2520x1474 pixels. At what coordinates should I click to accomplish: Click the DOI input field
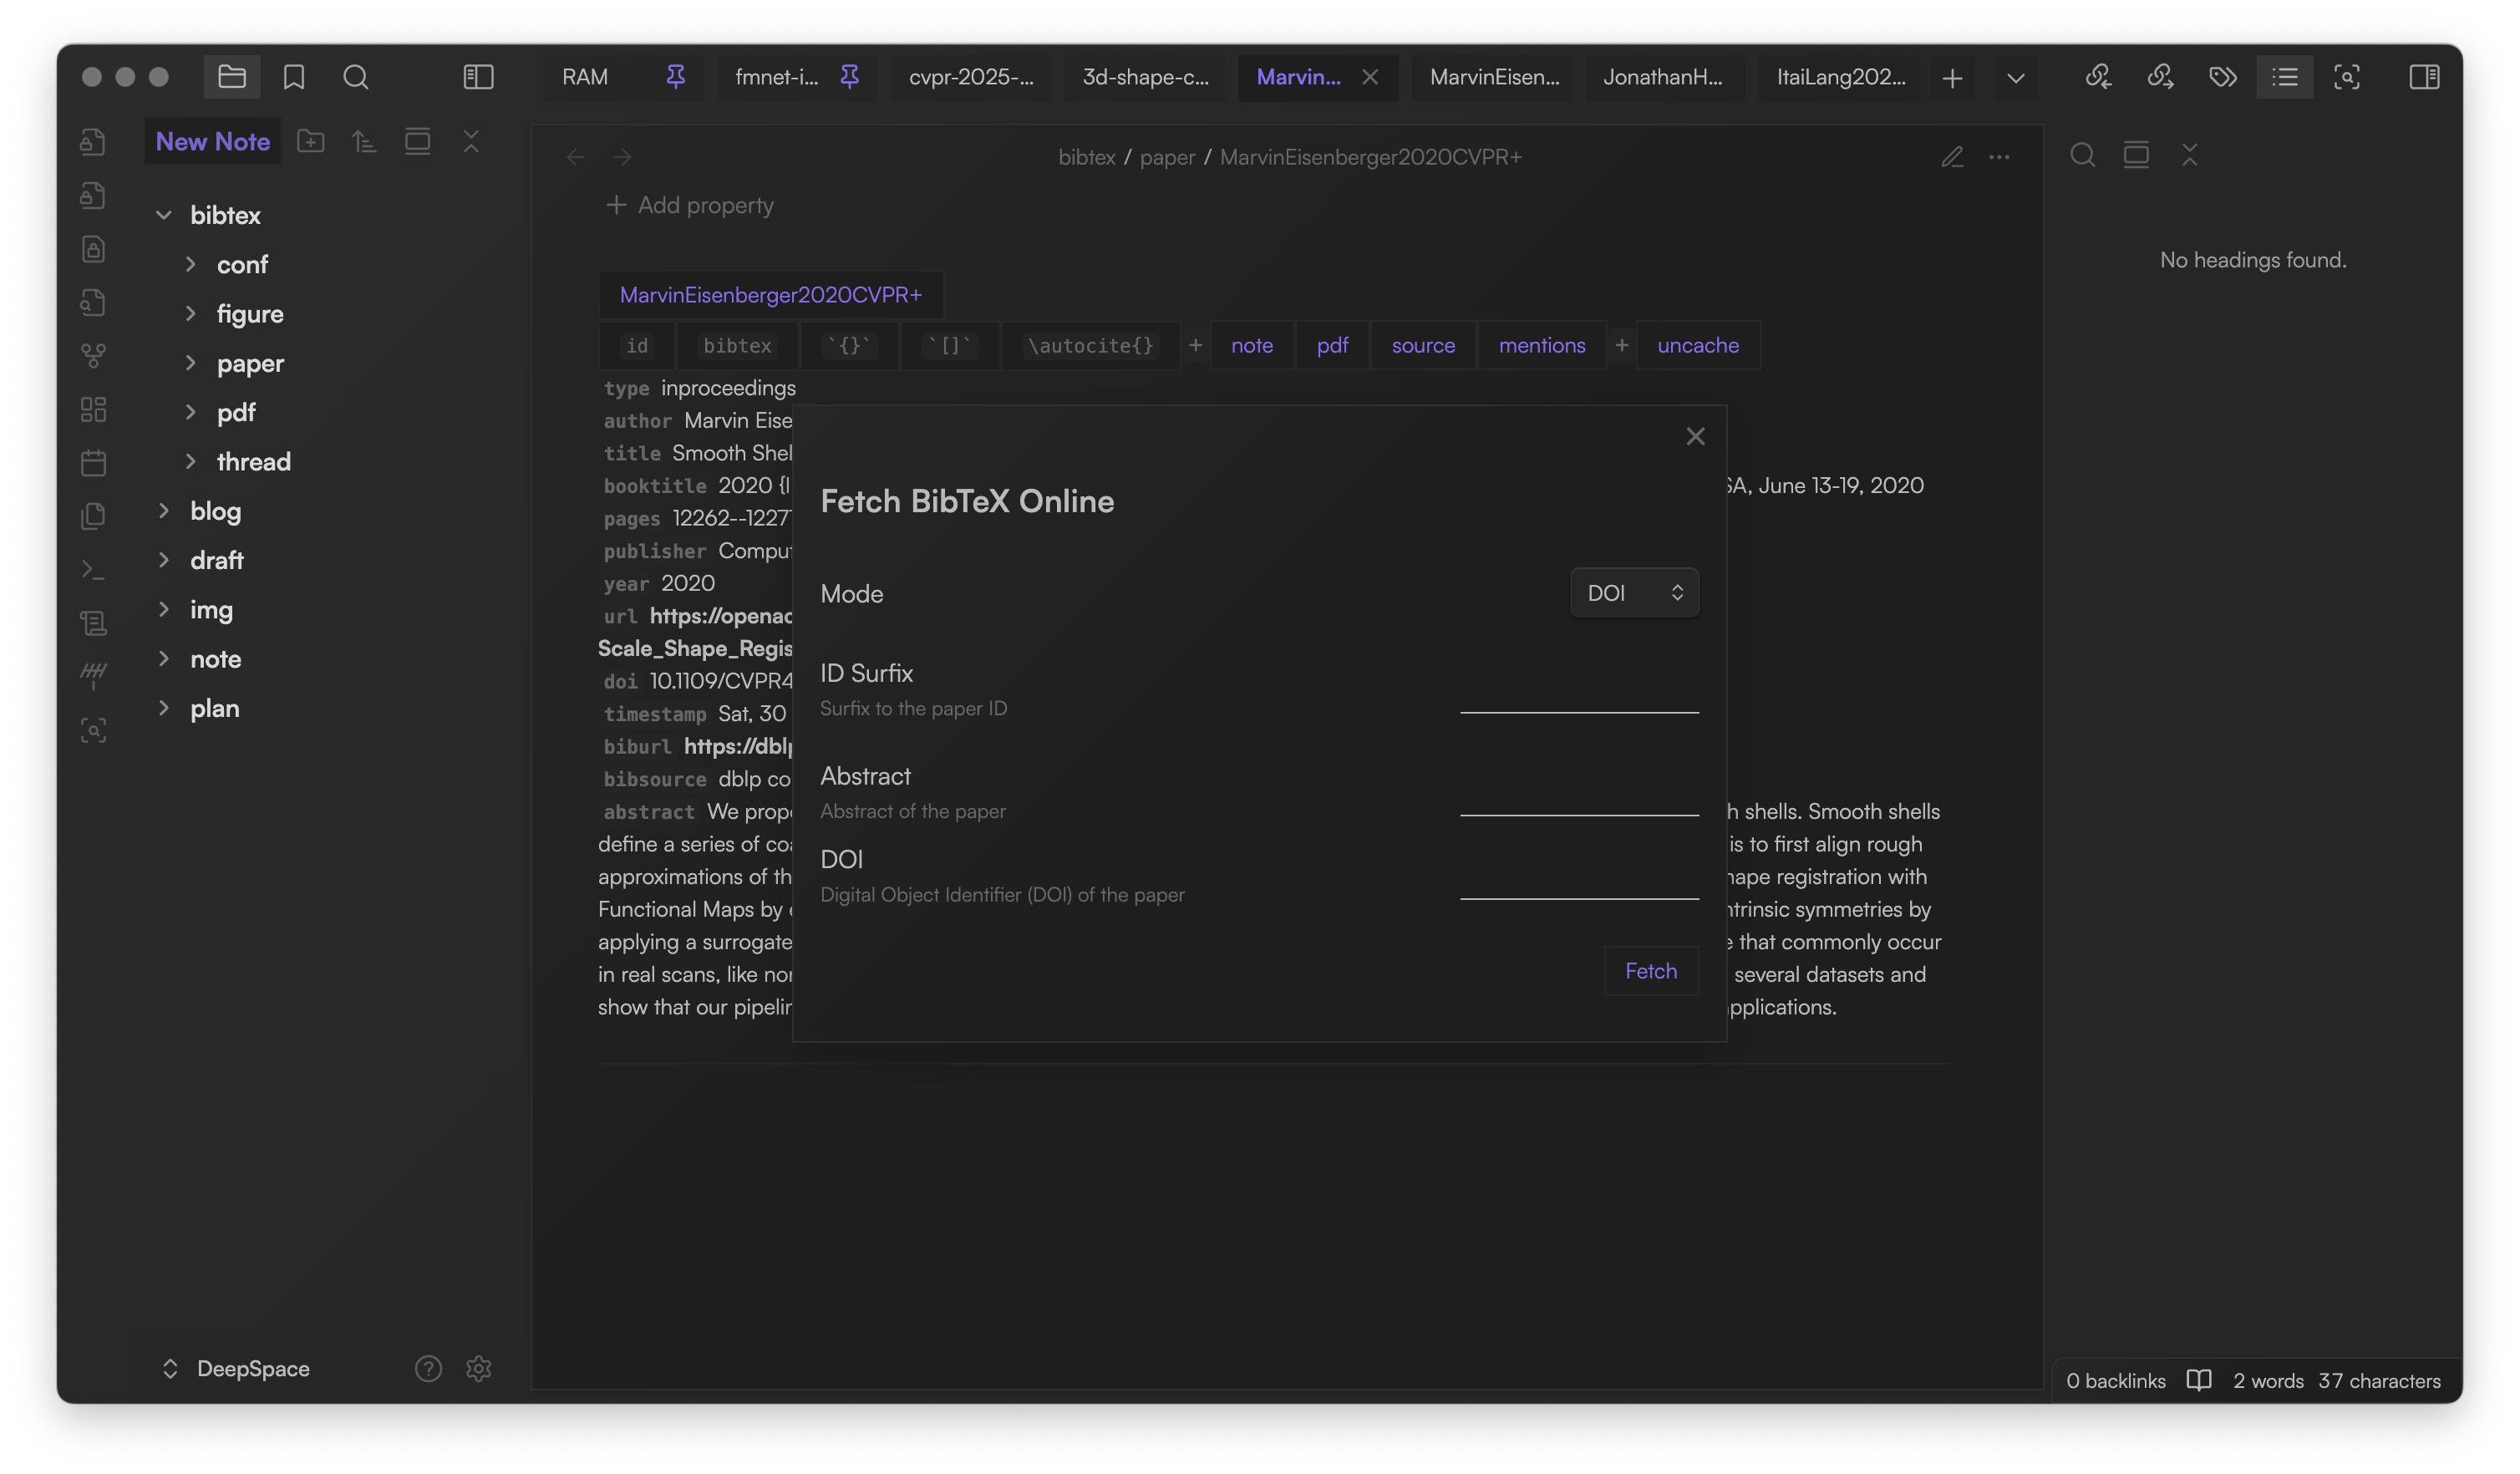(x=1578, y=882)
